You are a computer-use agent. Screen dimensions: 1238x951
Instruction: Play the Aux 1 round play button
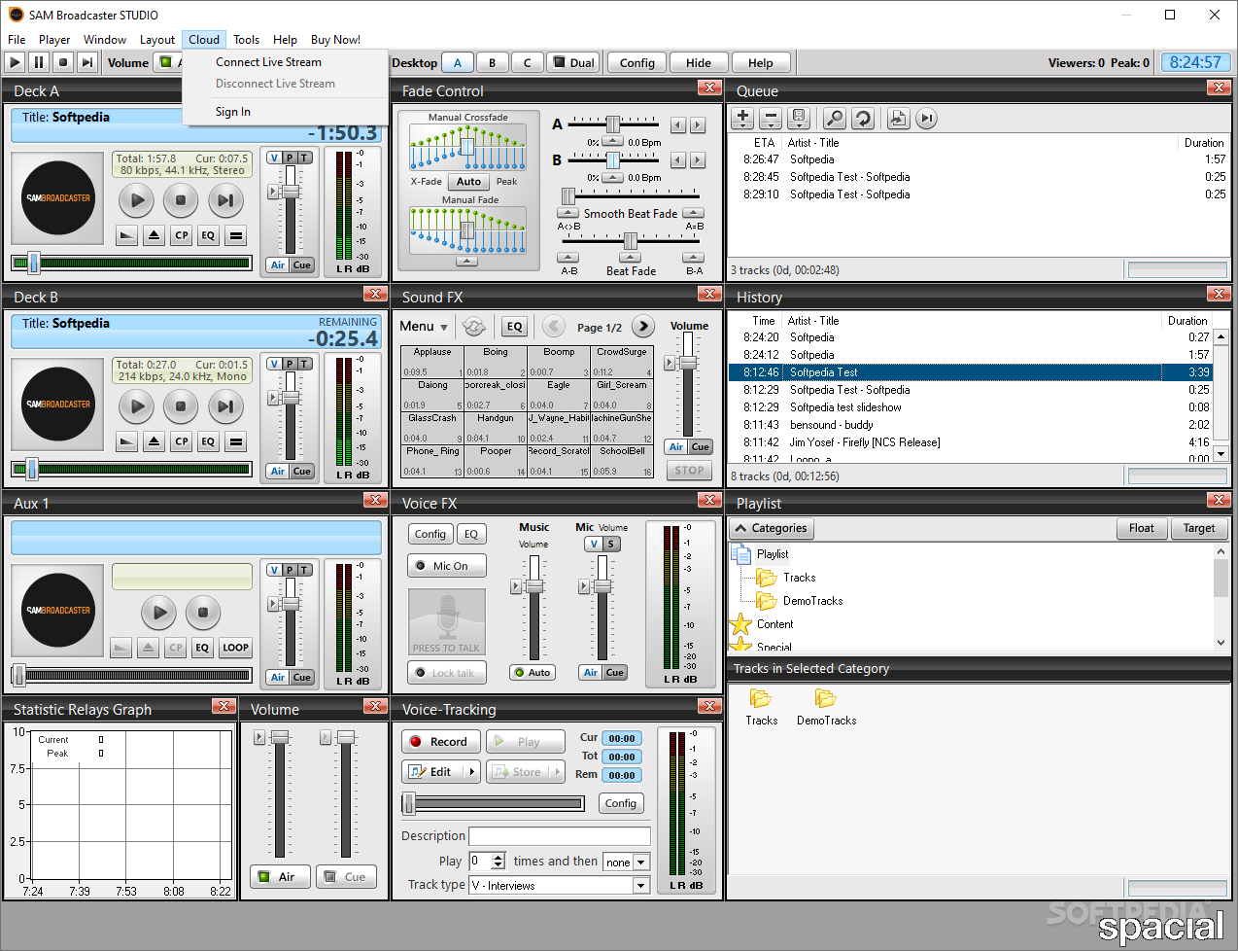[159, 613]
